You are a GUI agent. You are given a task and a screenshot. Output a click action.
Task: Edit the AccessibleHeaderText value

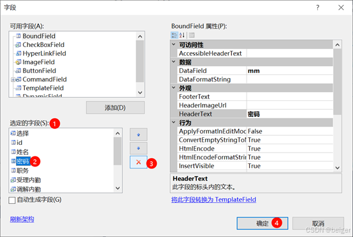click(290, 53)
